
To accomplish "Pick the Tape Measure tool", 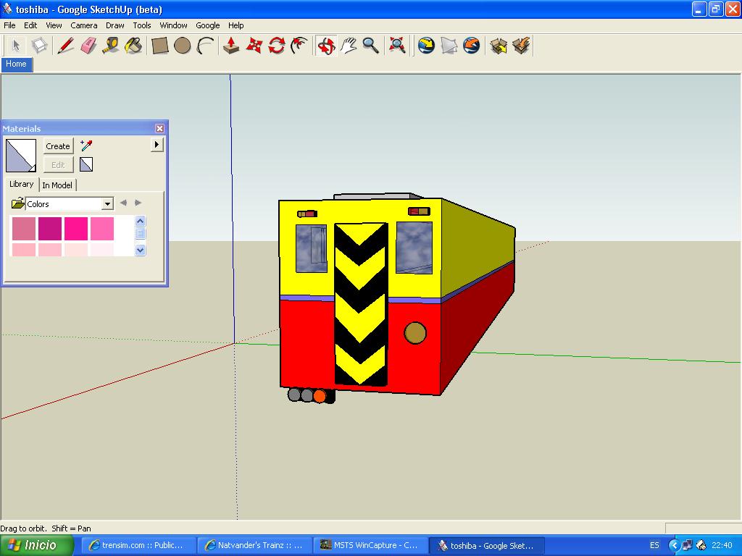I will [x=111, y=46].
